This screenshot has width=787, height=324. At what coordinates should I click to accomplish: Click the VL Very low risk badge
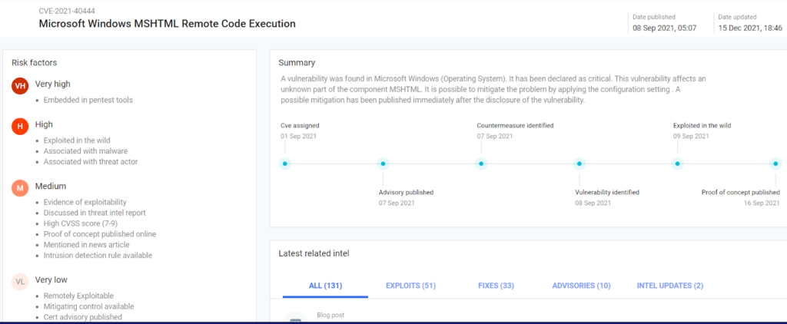tap(20, 282)
